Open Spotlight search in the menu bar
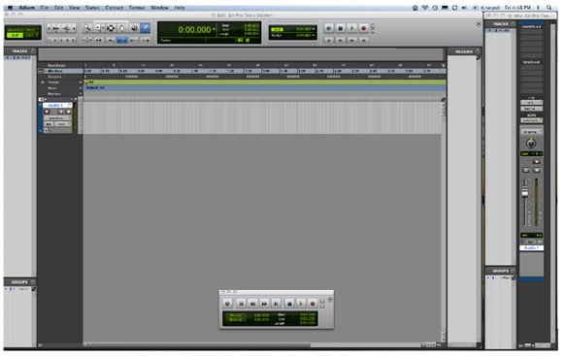 pos(549,8)
